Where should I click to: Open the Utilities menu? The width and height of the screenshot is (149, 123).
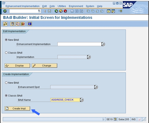click(x=62, y=6)
